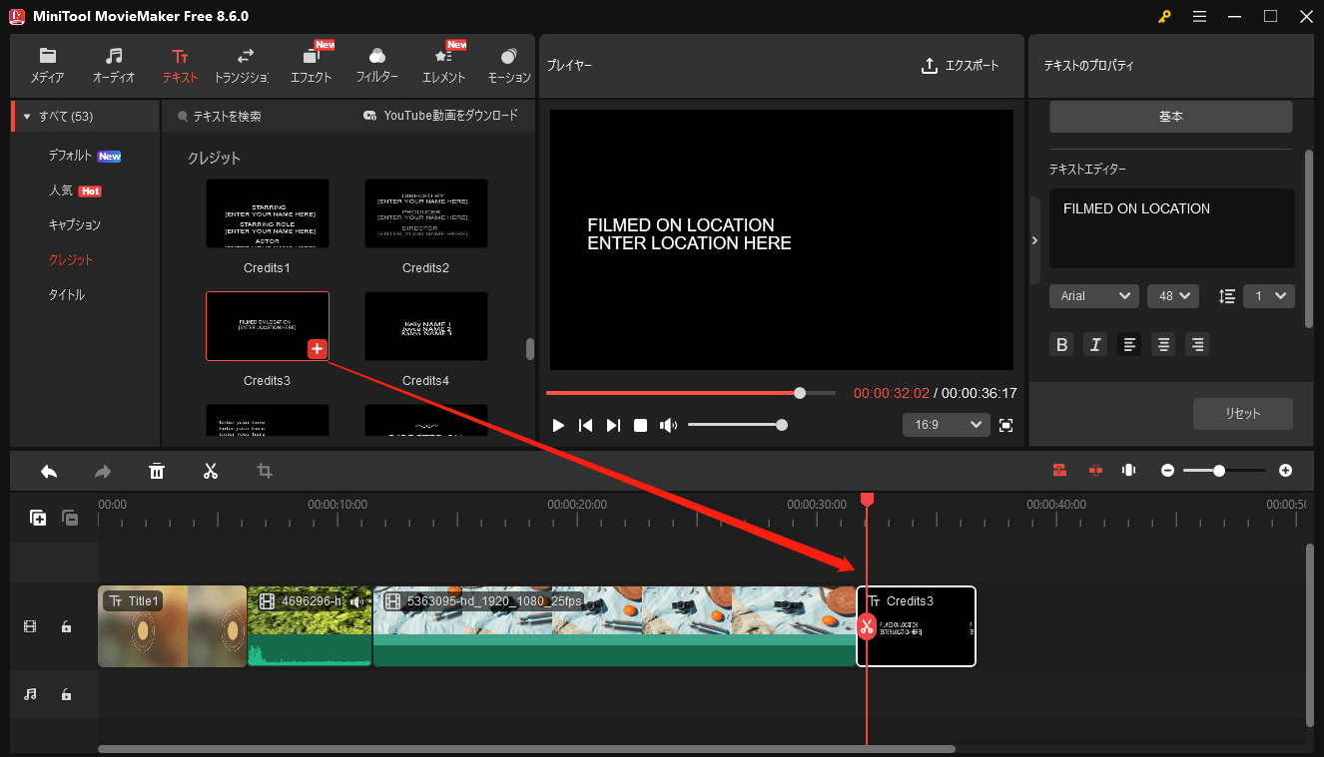Toggle italic formatting for the text

1094,344
